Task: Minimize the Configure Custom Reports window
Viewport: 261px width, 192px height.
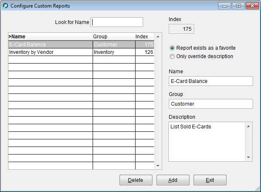Action: tap(224, 6)
